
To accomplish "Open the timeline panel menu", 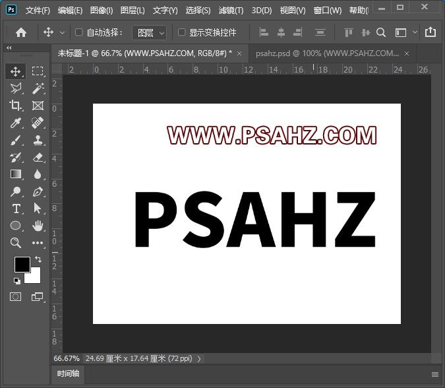I will coord(435,374).
